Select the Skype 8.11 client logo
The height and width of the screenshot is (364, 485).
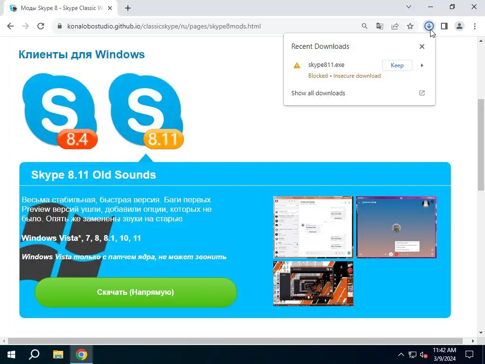tap(146, 111)
